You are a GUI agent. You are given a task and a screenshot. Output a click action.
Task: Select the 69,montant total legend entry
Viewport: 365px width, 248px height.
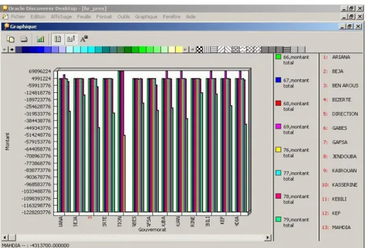[292, 129]
